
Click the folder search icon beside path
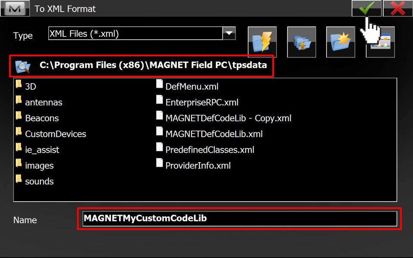[23, 66]
